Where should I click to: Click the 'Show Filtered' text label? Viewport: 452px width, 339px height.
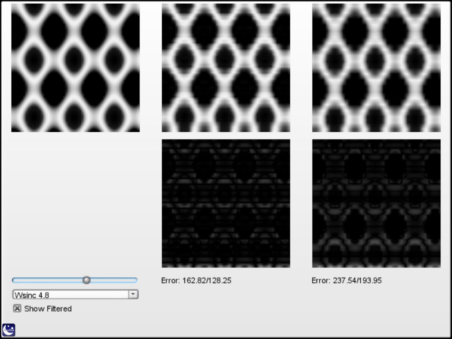click(x=48, y=309)
